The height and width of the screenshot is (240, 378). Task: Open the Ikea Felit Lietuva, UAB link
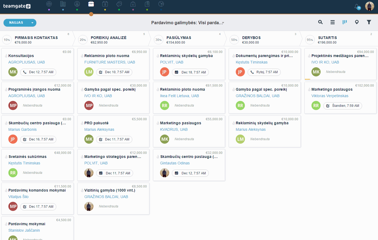click(179, 96)
